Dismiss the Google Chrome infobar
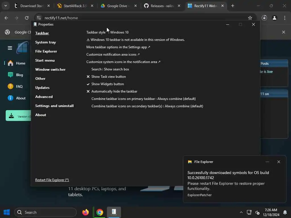This screenshot has width=291, height=218. coord(283,32)
